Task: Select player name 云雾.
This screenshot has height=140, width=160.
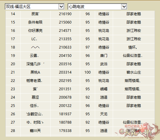Action: pyautogui.click(x=34, y=56)
